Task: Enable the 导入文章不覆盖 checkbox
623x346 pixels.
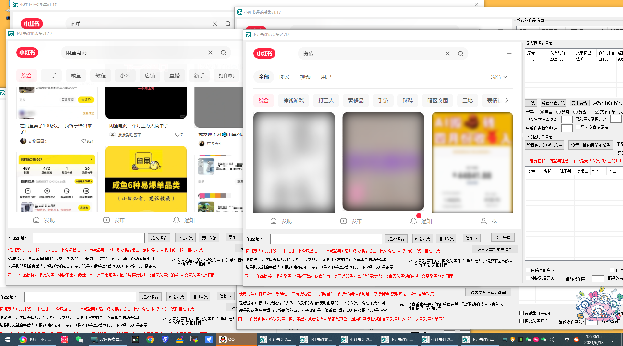Action: click(x=578, y=127)
